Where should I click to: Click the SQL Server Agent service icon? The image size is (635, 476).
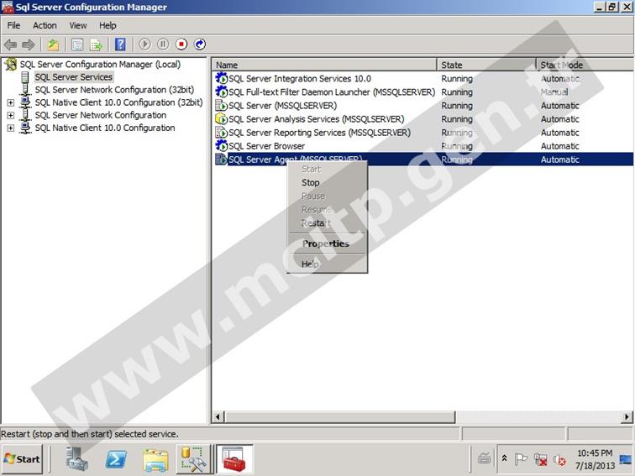pyautogui.click(x=221, y=160)
